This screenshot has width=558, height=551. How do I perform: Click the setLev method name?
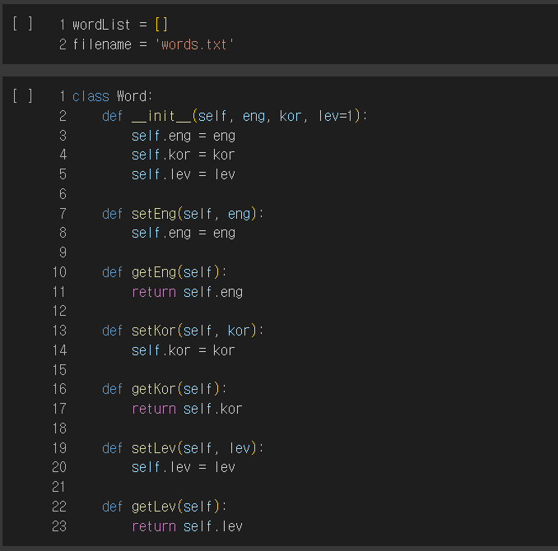point(154,448)
